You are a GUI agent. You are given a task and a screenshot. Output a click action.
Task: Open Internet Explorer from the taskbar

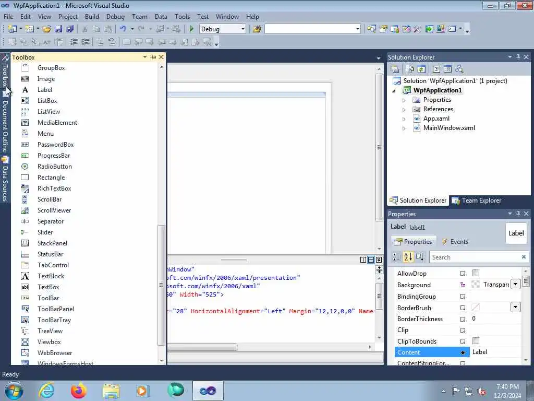click(46, 391)
